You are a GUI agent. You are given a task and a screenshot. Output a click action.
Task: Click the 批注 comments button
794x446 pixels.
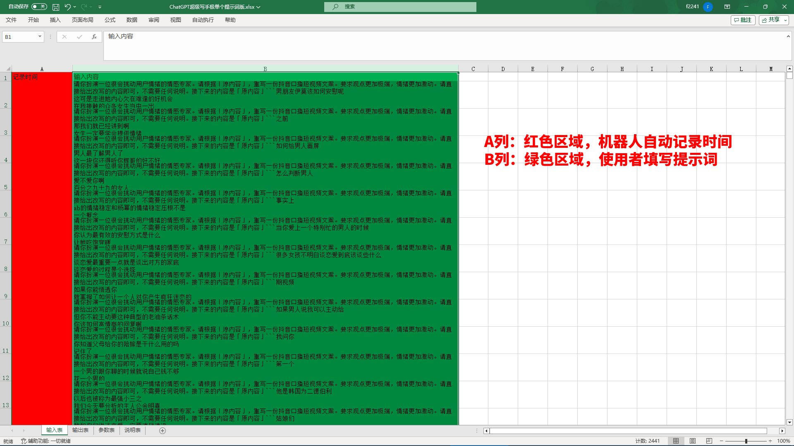(x=743, y=20)
